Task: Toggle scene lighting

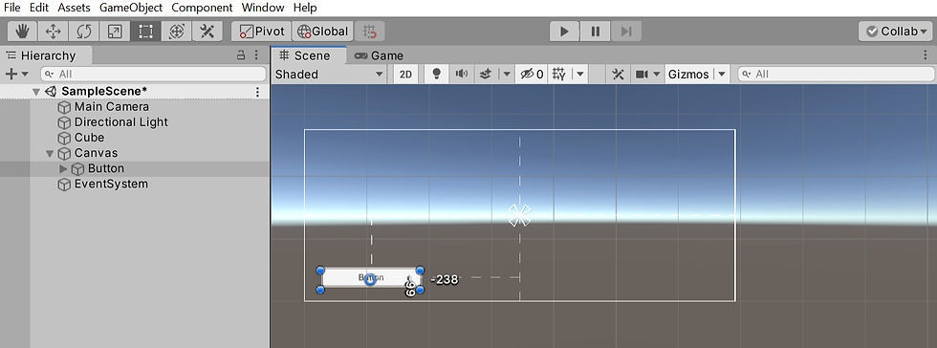Action: 437,75
